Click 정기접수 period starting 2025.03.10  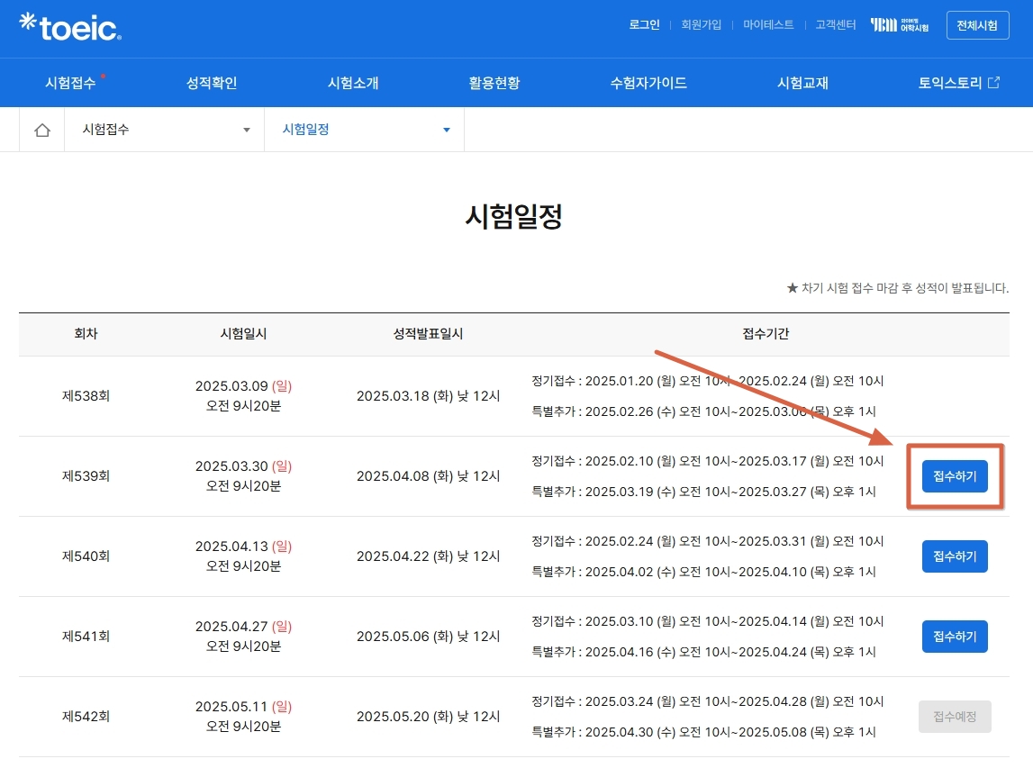tap(708, 621)
